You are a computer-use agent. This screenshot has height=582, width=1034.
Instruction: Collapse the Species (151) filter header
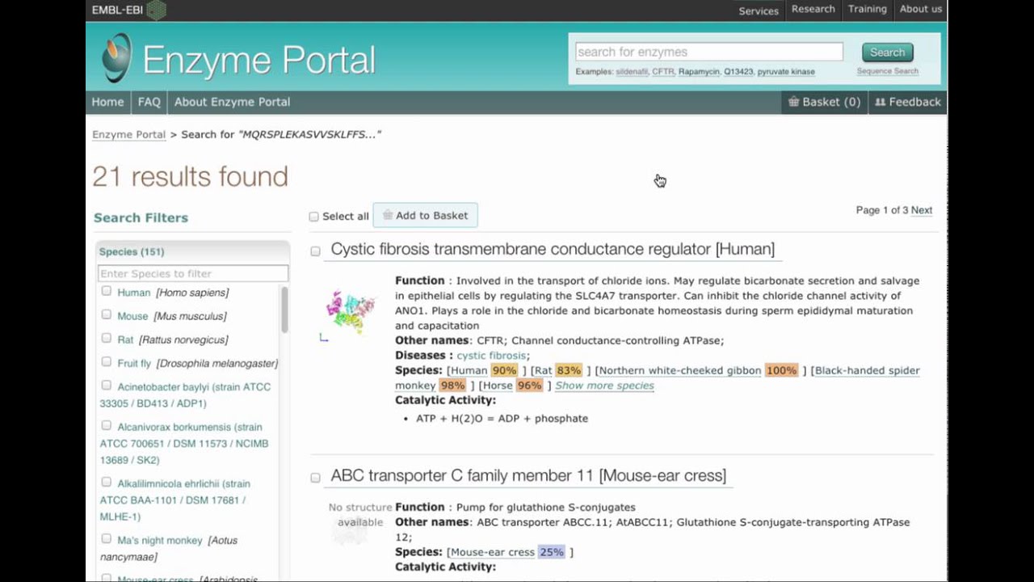coord(192,251)
